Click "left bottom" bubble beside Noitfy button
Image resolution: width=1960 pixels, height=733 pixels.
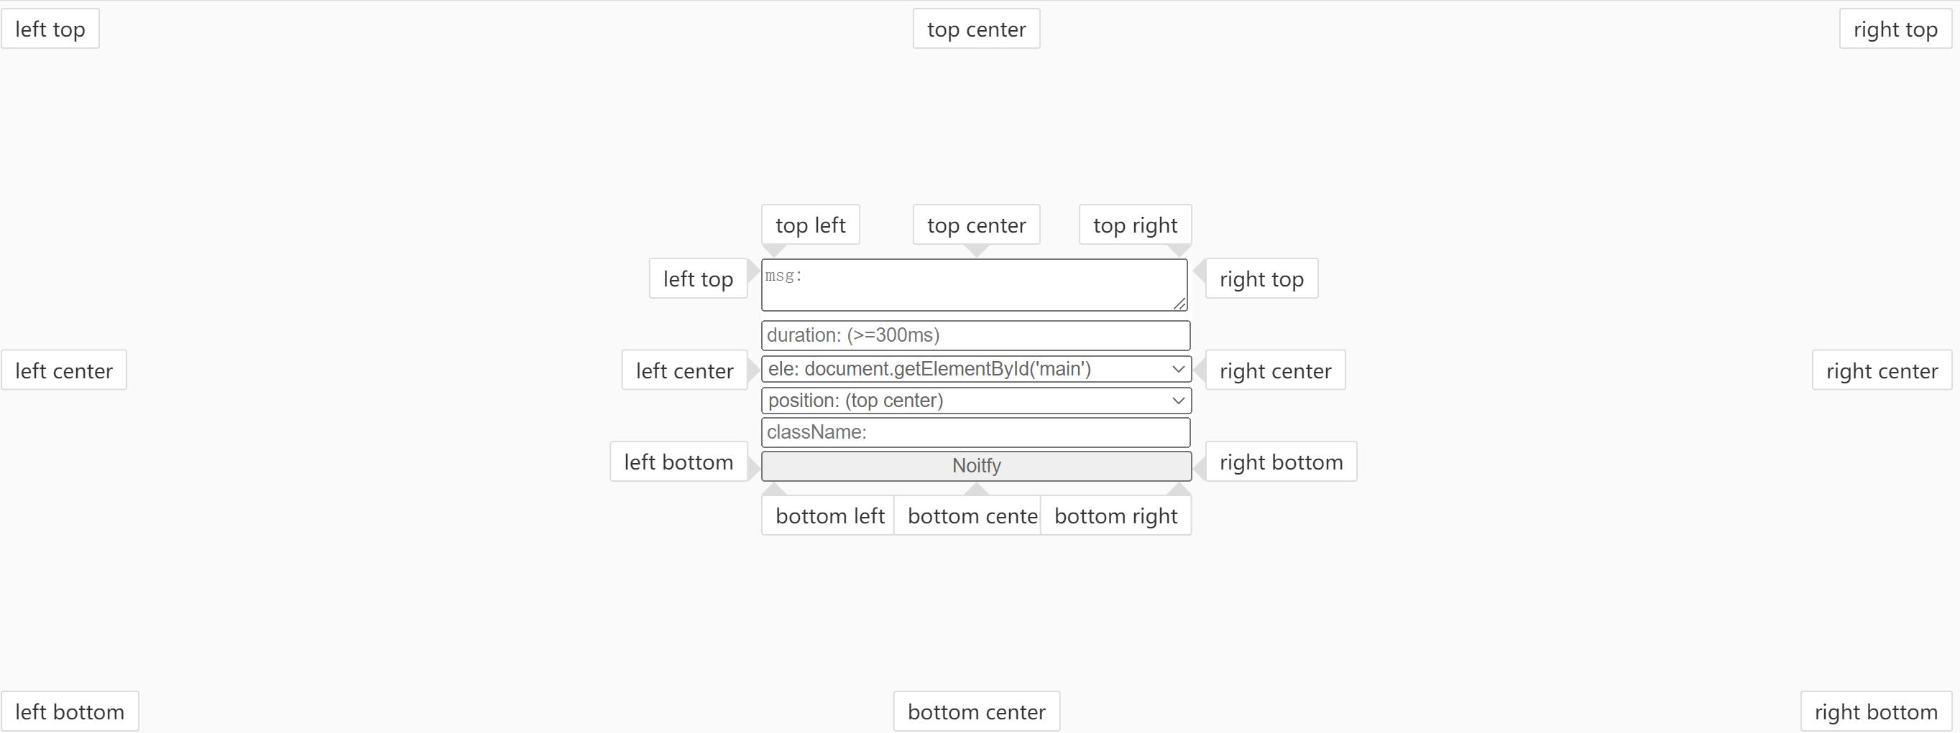point(678,462)
